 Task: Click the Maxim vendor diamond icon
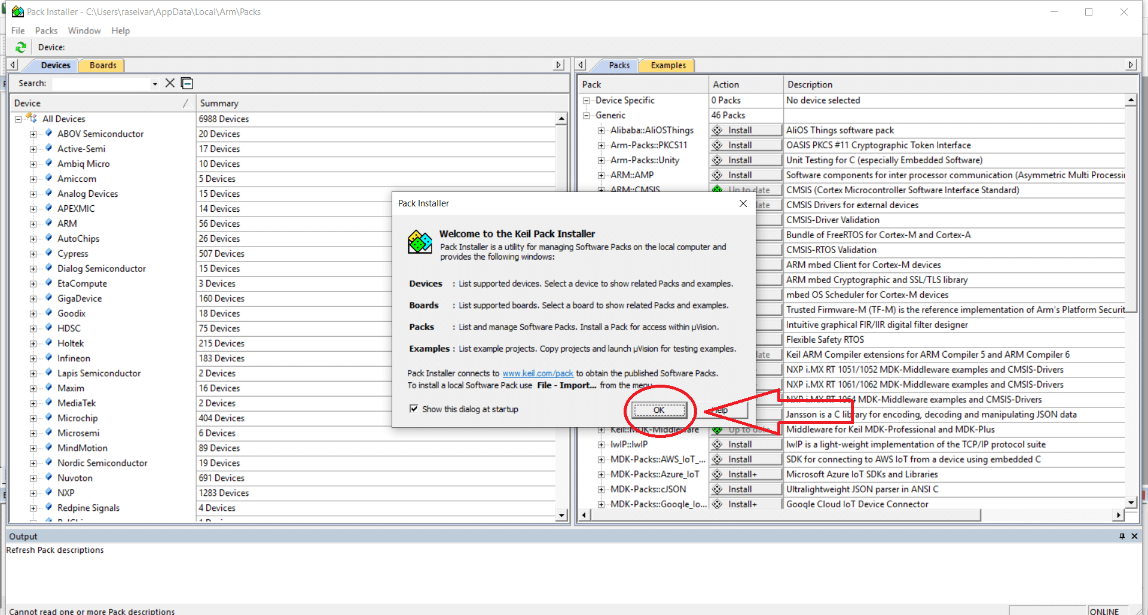click(49, 388)
